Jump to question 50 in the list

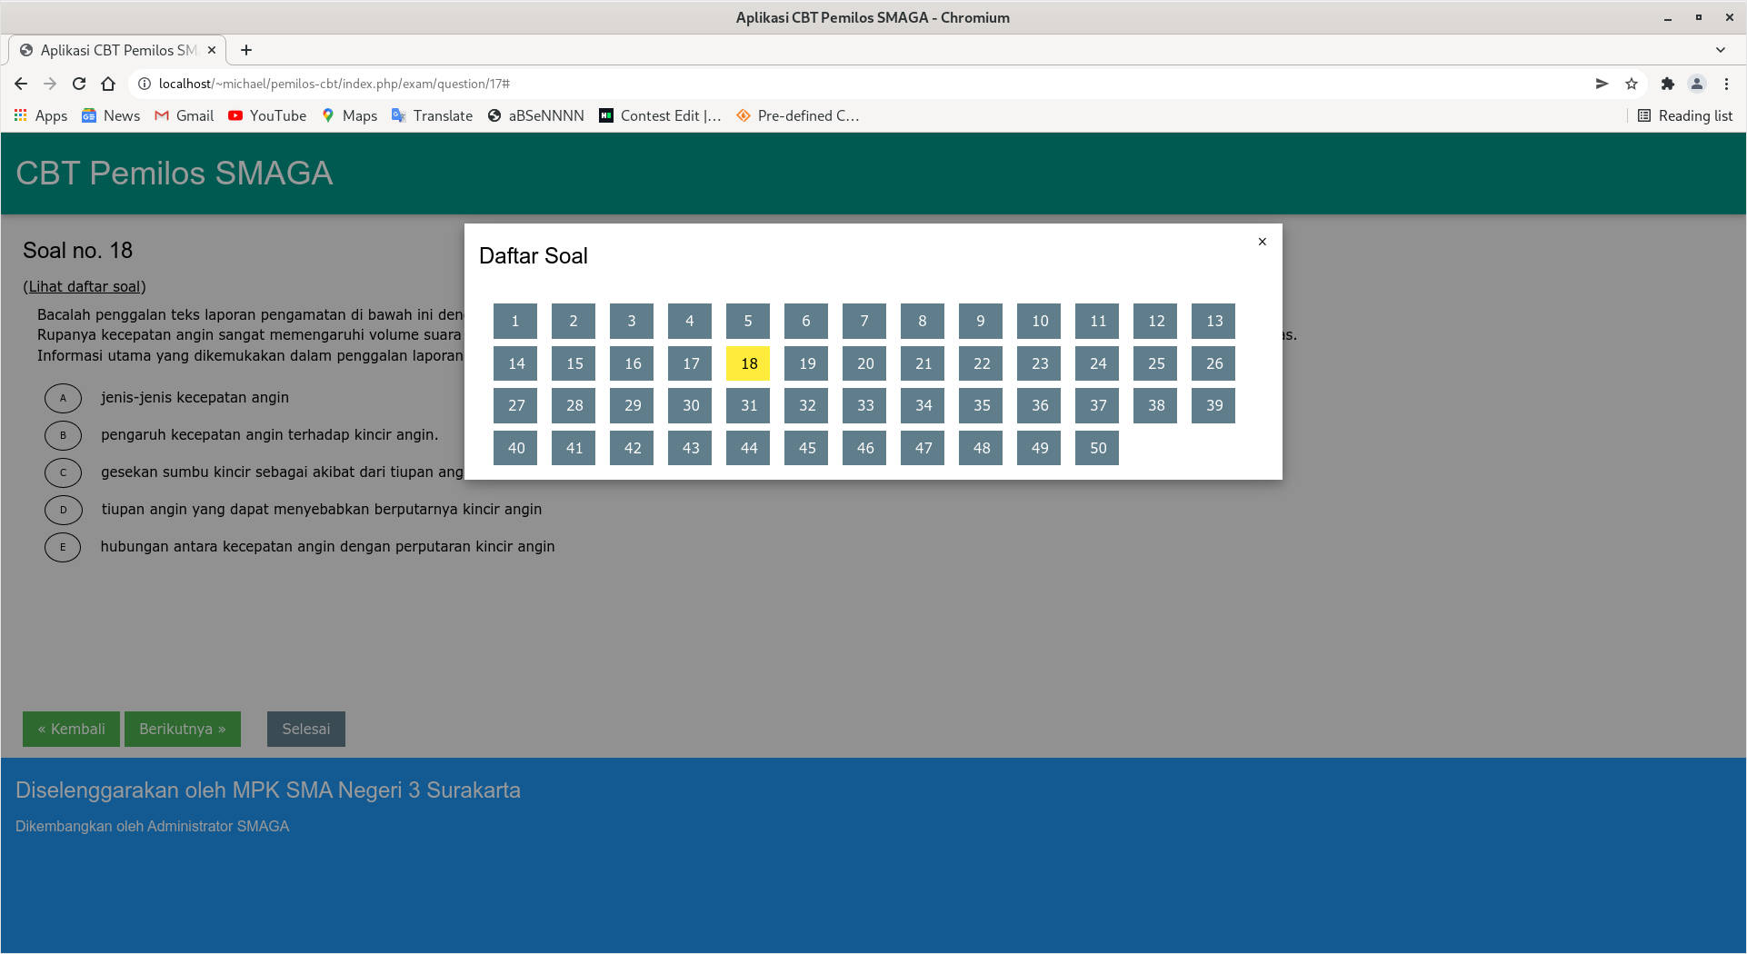click(x=1097, y=448)
